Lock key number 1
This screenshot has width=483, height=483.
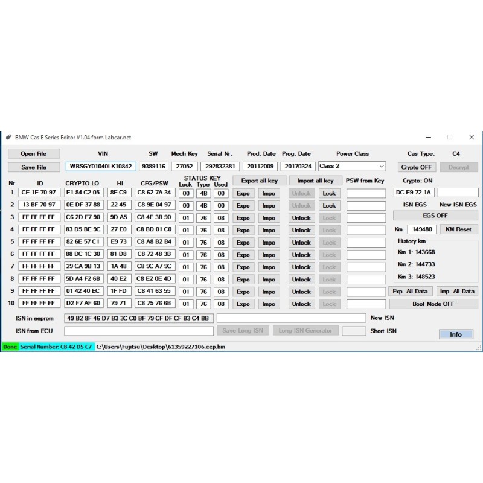point(329,193)
